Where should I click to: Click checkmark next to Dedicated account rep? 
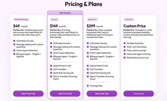pos(124,57)
